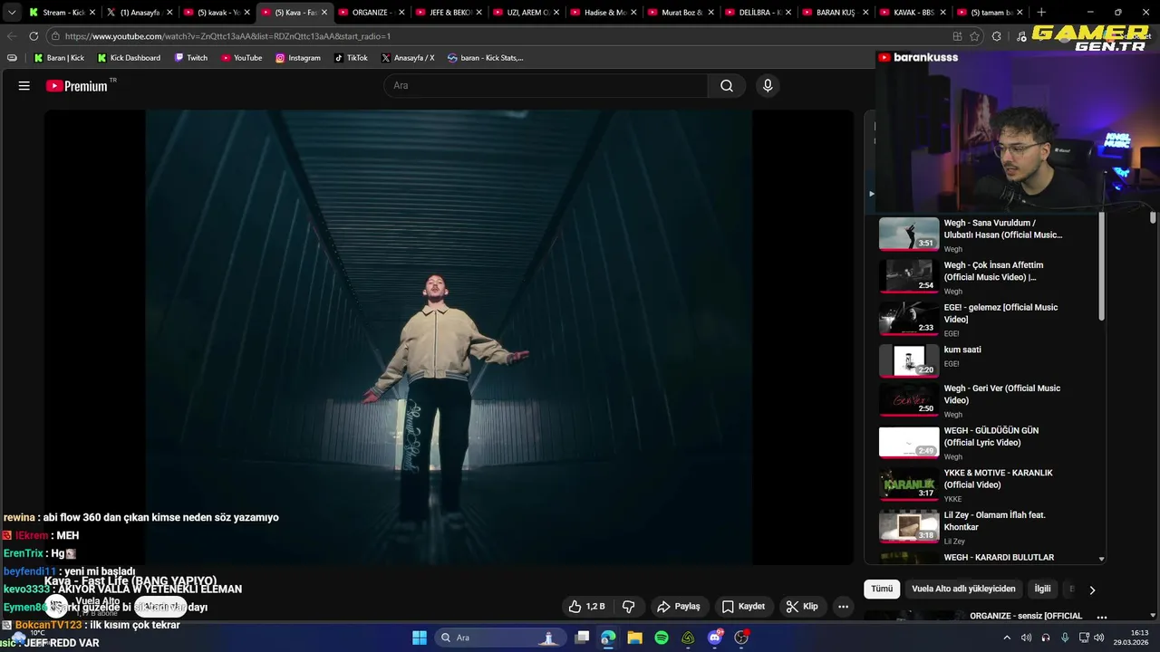Open browser extensions puzzle icon
This screenshot has height=652, width=1160.
click(x=997, y=36)
